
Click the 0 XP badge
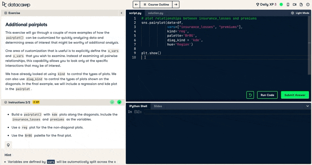click(x=36, y=102)
